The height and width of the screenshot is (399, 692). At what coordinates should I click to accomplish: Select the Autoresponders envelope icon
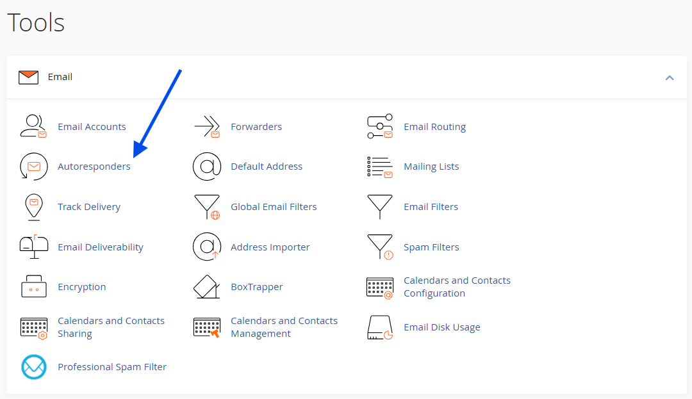pos(33,167)
